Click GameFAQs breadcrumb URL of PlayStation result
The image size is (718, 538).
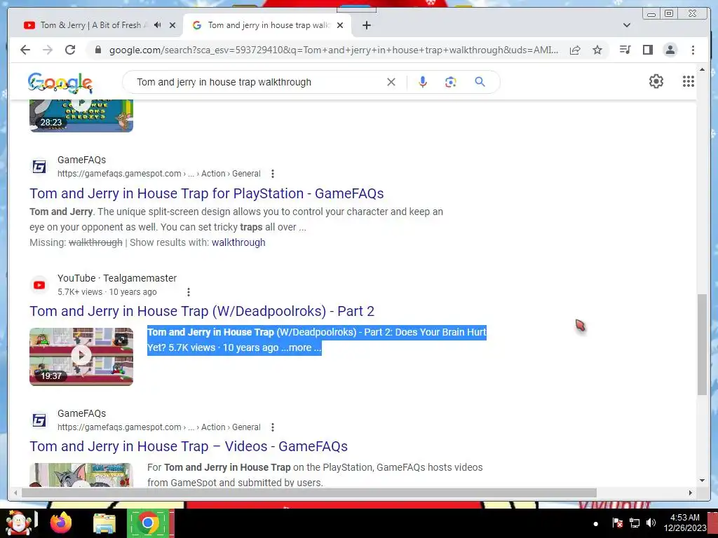pyautogui.click(x=159, y=174)
